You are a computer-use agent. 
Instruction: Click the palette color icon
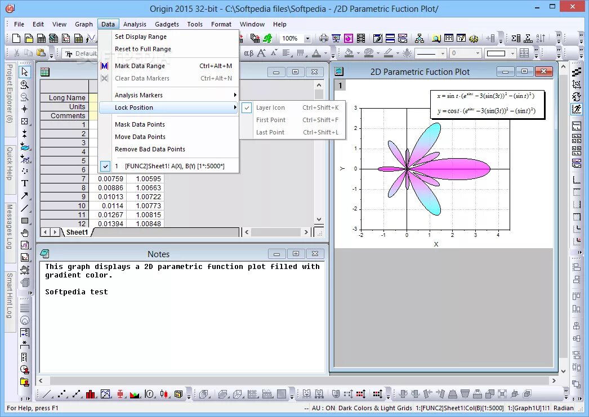tap(368, 53)
